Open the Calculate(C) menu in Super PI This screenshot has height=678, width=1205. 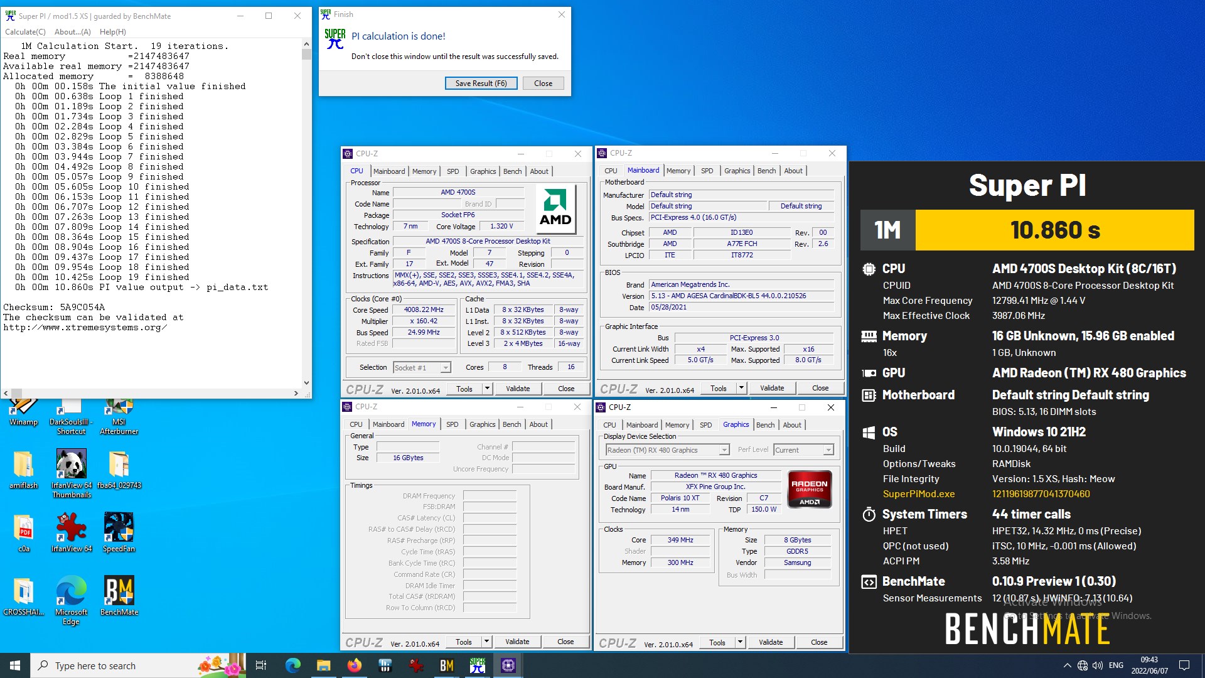pos(25,32)
